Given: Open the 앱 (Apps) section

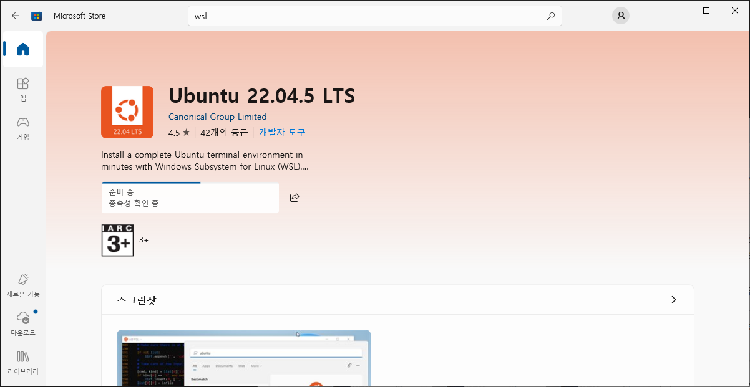Looking at the screenshot, I should pyautogui.click(x=23, y=89).
